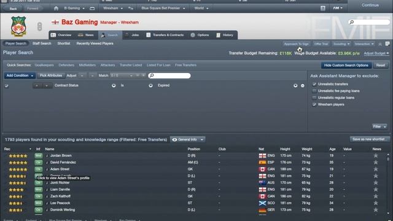Click the add condition circle icon in row

295,86
